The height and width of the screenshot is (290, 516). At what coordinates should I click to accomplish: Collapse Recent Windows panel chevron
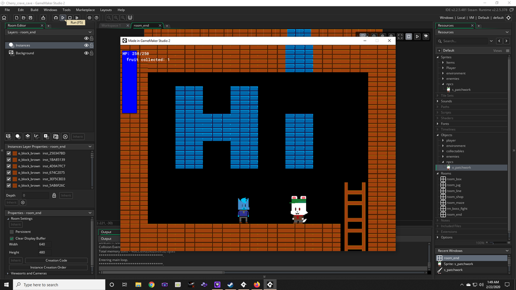(x=507, y=251)
